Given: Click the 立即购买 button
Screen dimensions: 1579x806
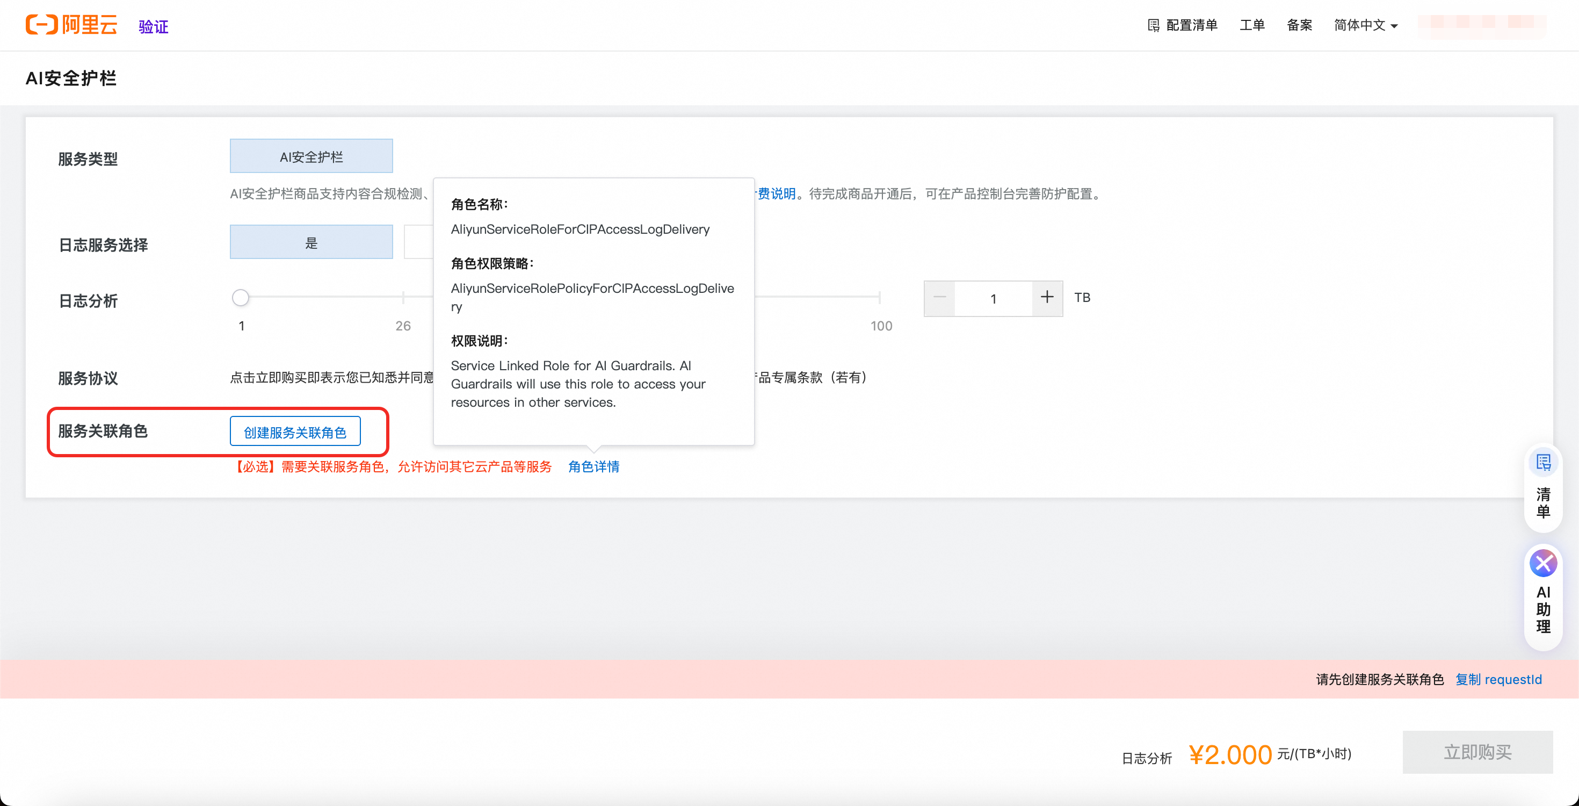Looking at the screenshot, I should (x=1477, y=752).
